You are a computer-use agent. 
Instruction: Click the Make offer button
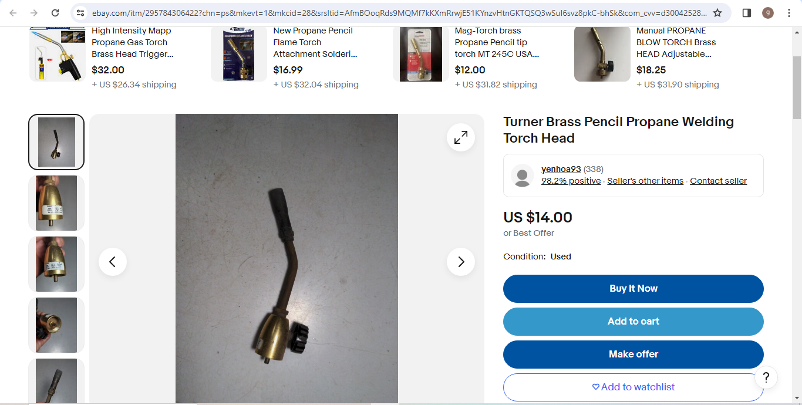click(633, 355)
